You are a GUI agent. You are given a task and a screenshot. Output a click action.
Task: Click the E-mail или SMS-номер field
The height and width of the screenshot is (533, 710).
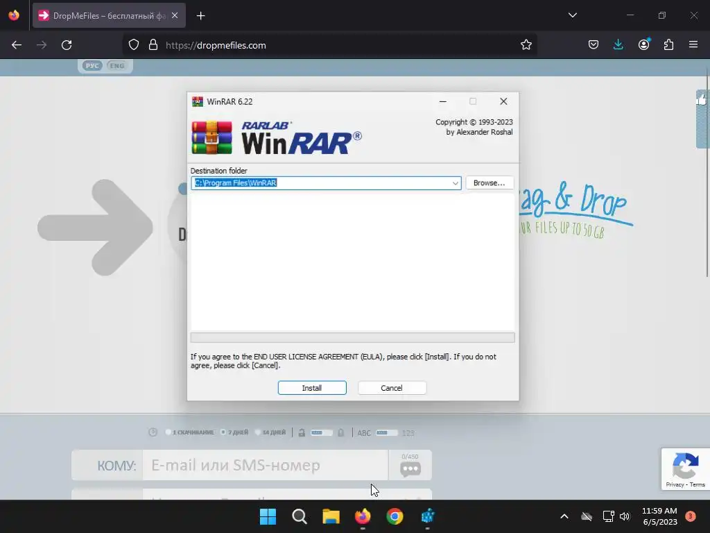(x=265, y=466)
